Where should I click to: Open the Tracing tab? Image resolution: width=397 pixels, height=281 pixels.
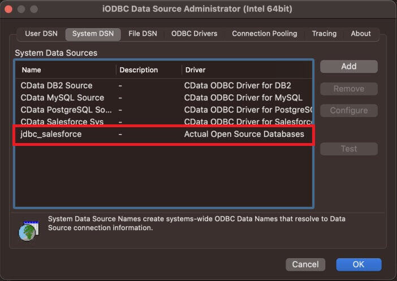(324, 34)
